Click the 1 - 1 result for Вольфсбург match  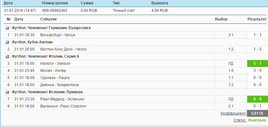point(257,35)
